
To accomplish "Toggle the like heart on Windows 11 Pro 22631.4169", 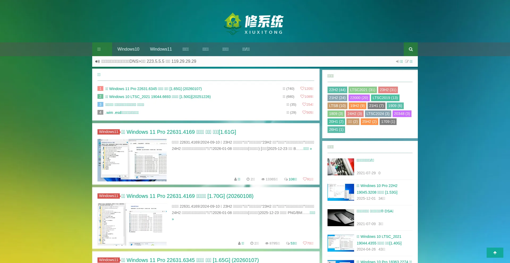I will click(305, 179).
